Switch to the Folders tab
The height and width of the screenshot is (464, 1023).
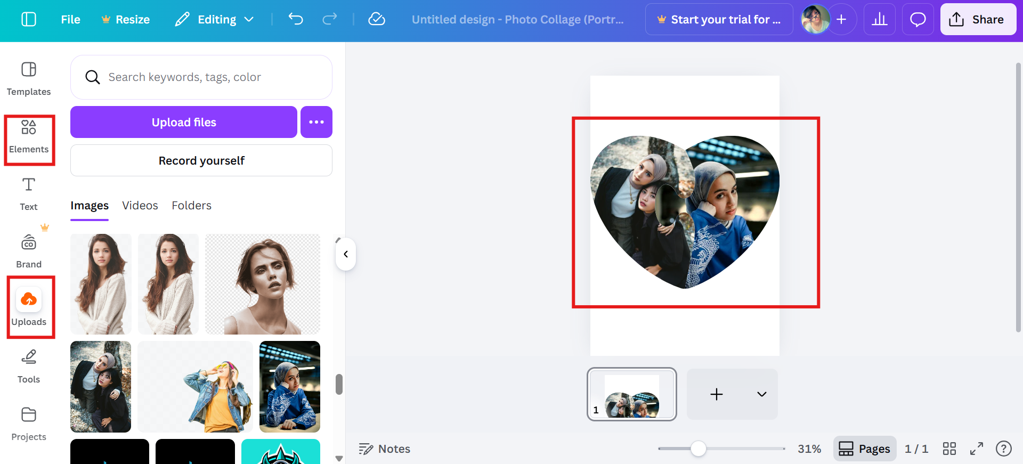coord(191,206)
